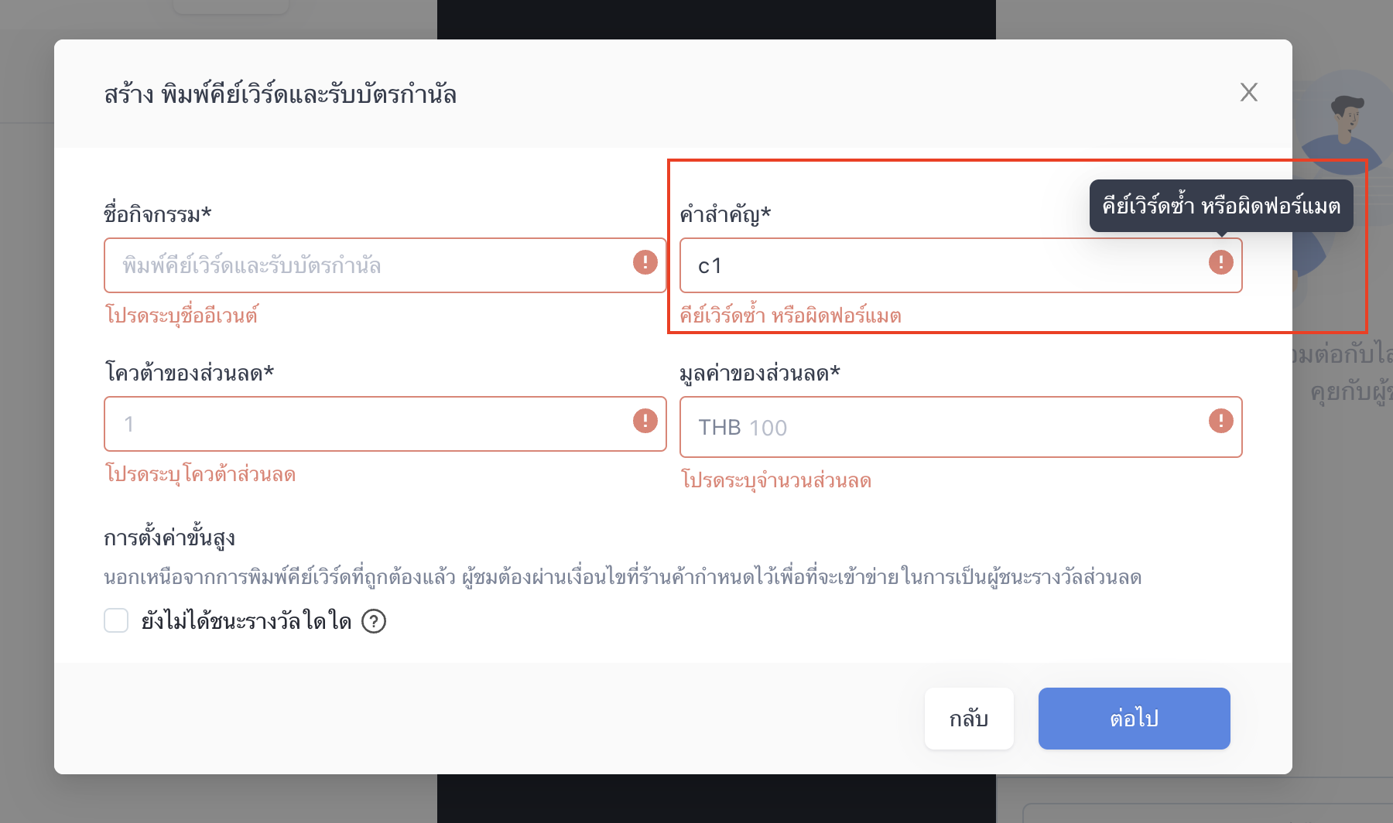
Task: Click error icon in โควต้าของส่วนลด field
Action: 645,421
